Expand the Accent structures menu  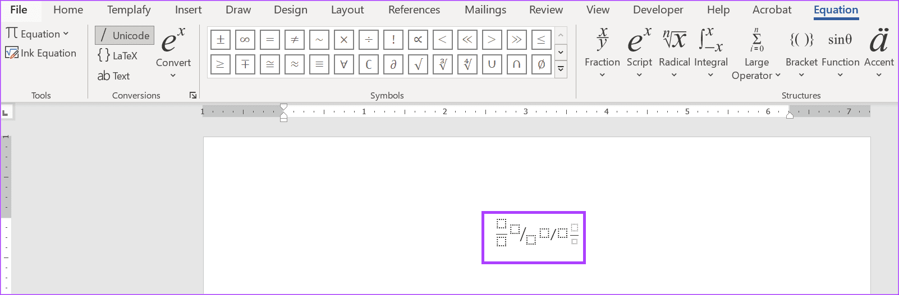point(879,54)
